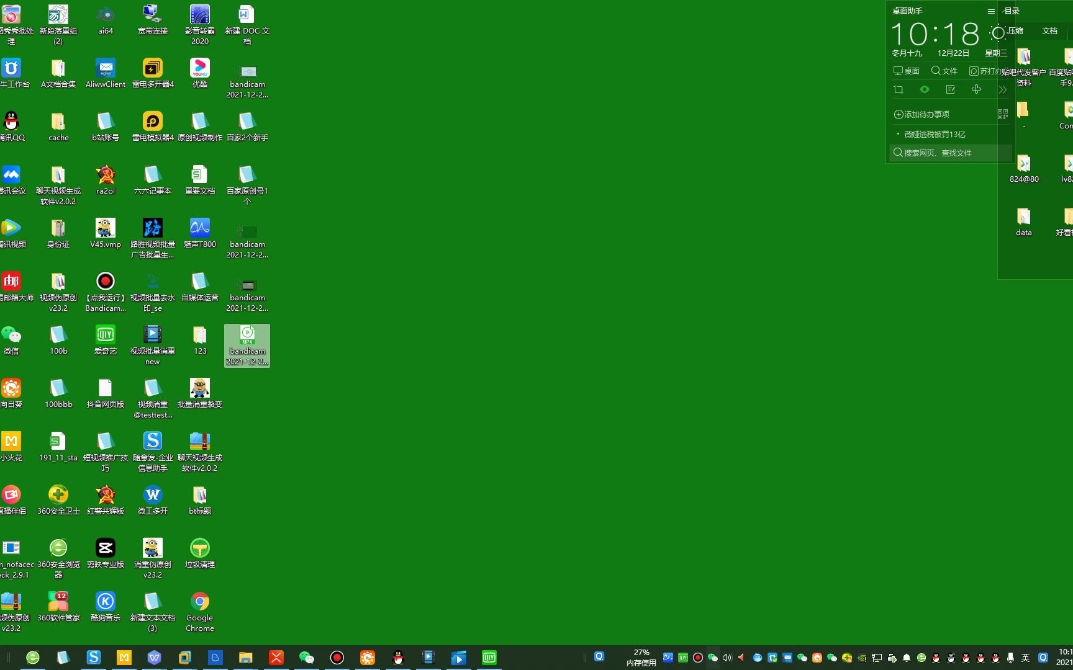Select the 微工多开 desktop icon

tap(153, 500)
